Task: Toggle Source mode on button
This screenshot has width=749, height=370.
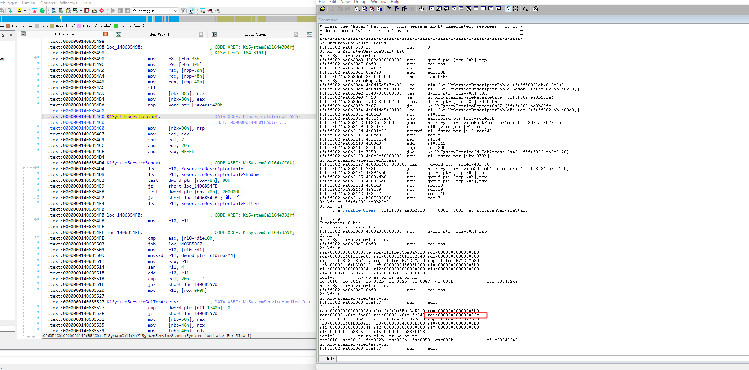Action: point(508,9)
